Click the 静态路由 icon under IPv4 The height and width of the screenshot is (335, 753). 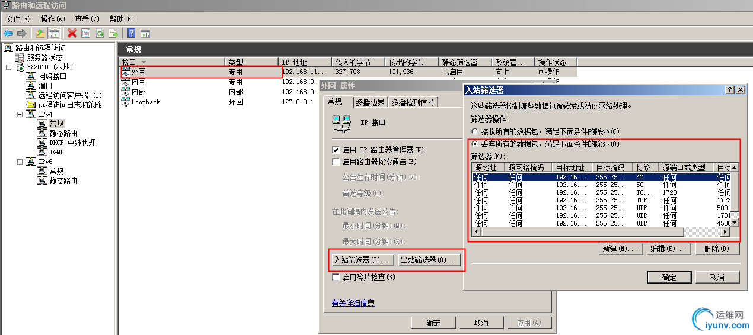(42, 133)
